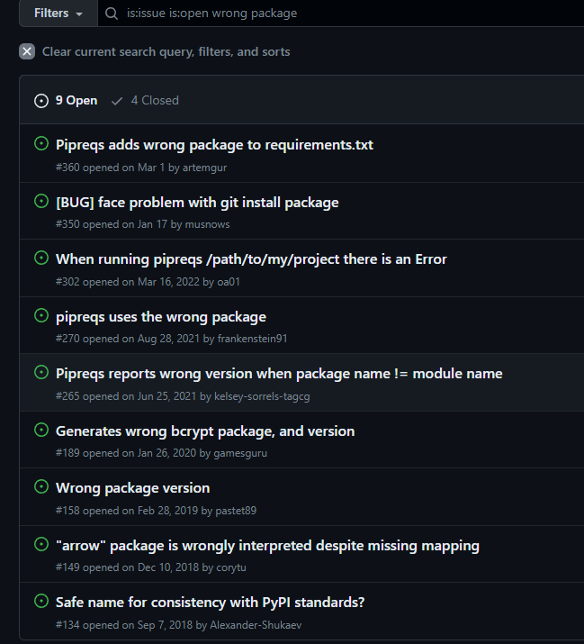Open the Filters dropdown

58,14
